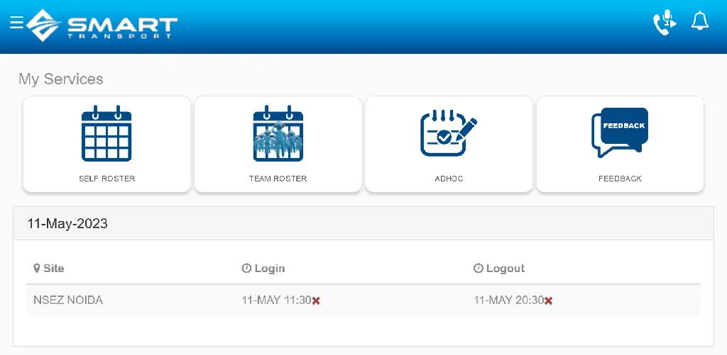Click the SELF ROSTER text label
Screen dimensions: 727x355
pyautogui.click(x=107, y=179)
